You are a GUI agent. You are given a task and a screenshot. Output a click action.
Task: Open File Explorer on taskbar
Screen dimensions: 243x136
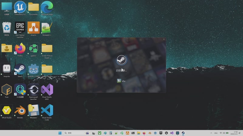(139, 133)
